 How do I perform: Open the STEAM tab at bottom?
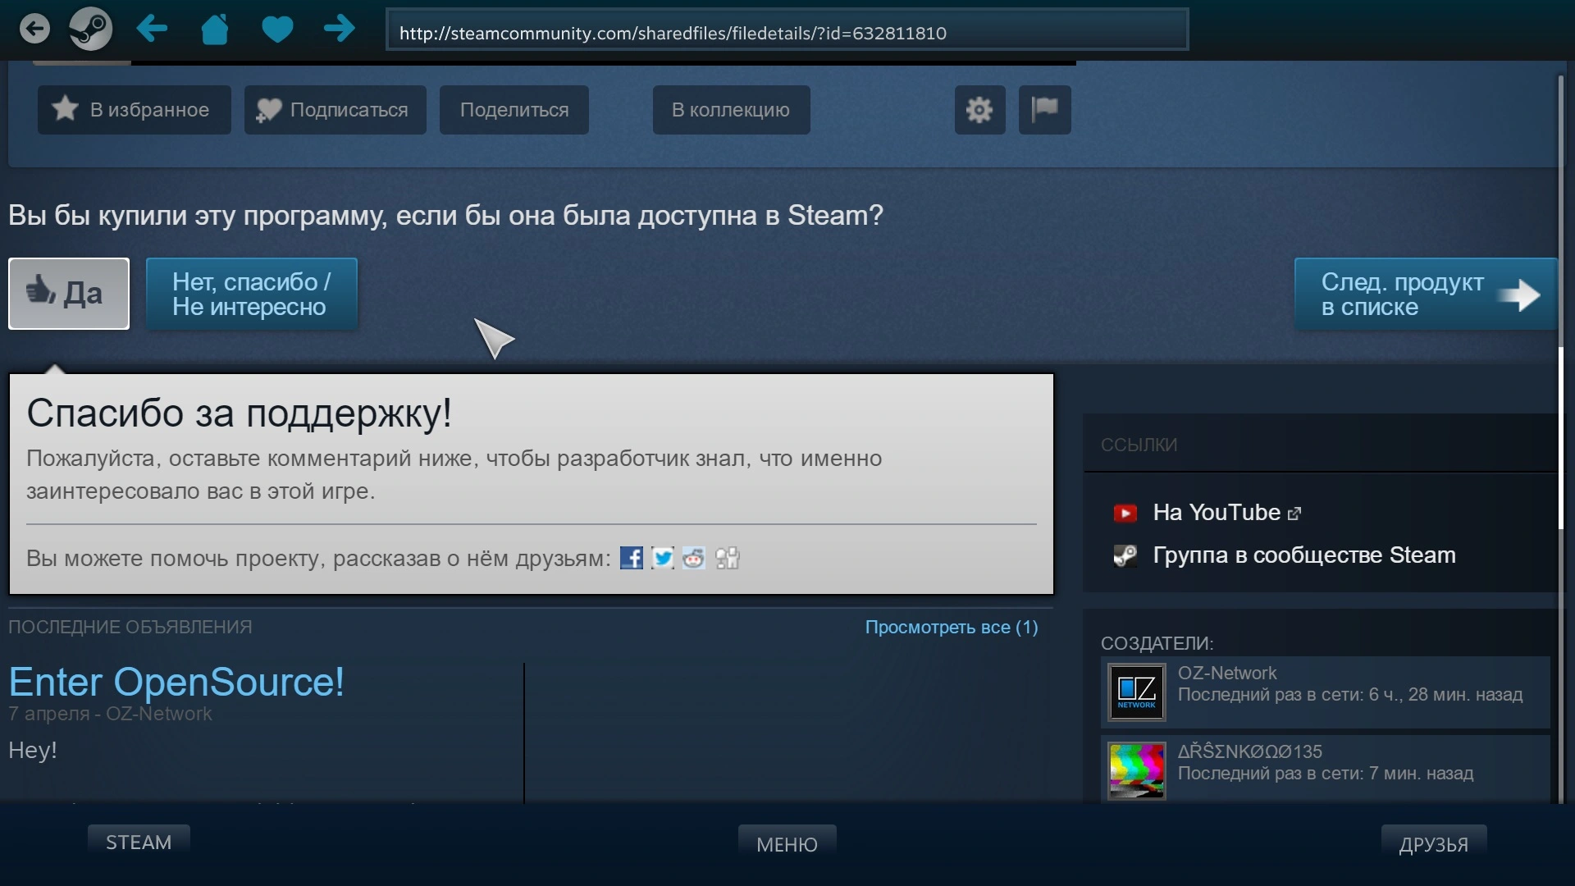pyautogui.click(x=139, y=843)
